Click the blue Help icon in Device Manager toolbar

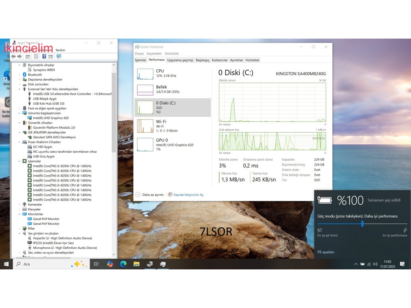pyautogui.click(x=44, y=56)
